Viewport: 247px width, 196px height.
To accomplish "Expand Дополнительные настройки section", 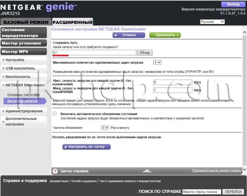I will [24, 121].
